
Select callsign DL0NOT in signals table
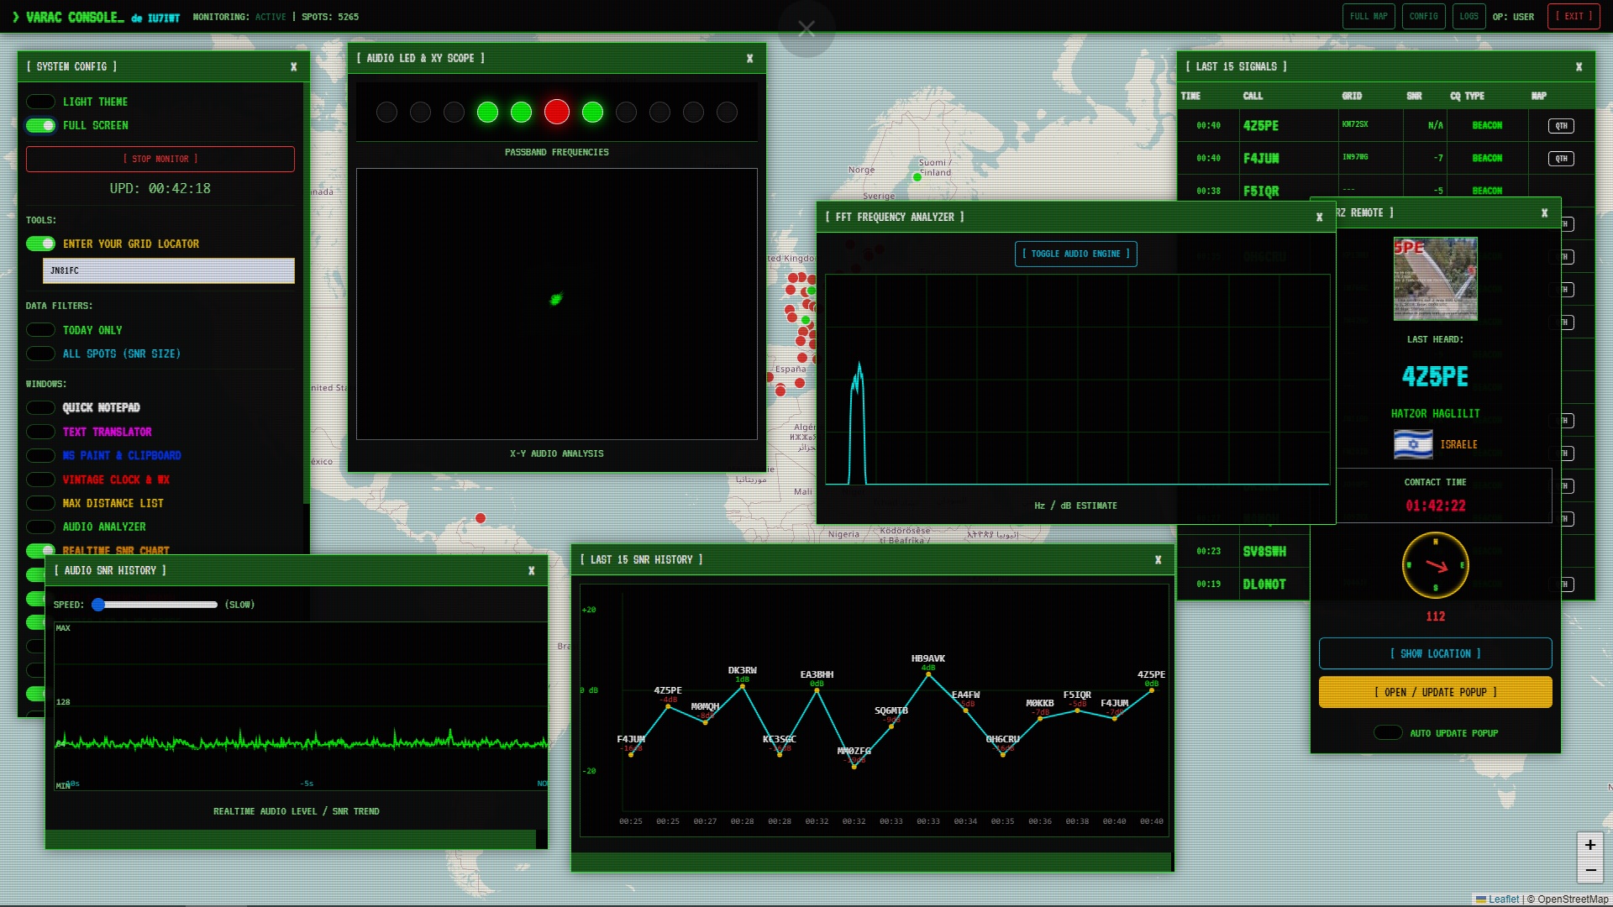click(x=1264, y=585)
